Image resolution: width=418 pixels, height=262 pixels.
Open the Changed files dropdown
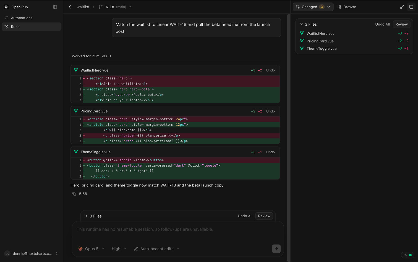[313, 7]
